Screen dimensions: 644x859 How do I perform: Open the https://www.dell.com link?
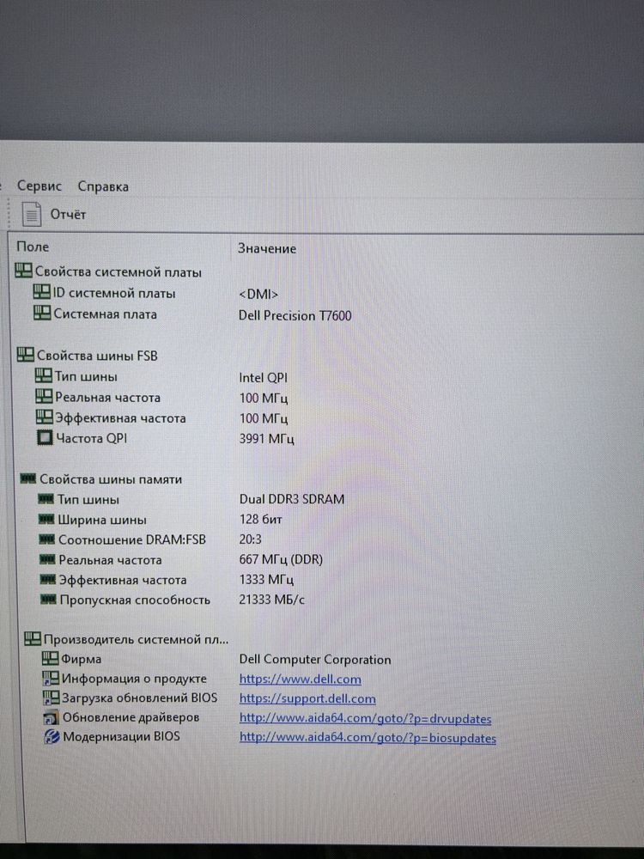[x=300, y=679]
